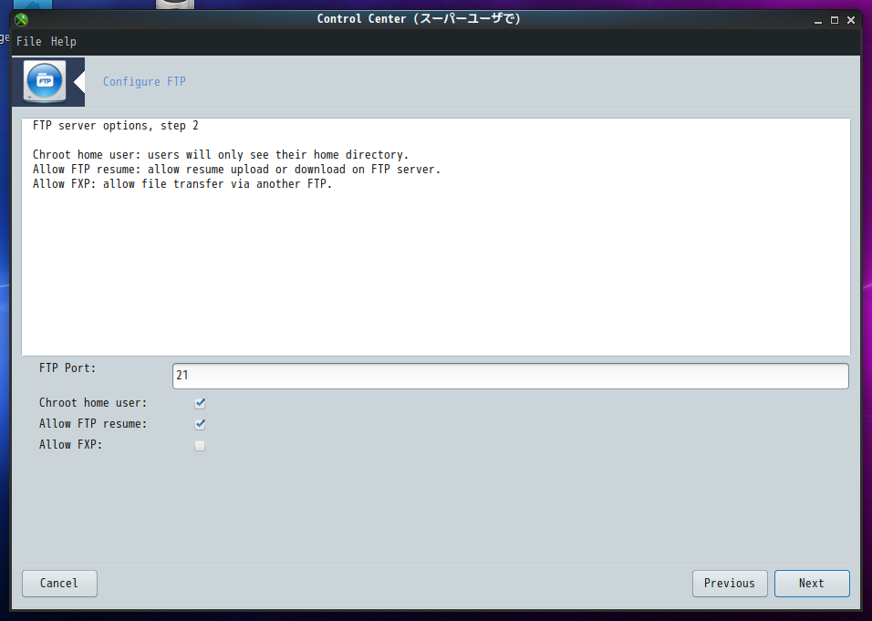
Task: Disable the Allow FTP resume checkbox
Action: (x=200, y=424)
